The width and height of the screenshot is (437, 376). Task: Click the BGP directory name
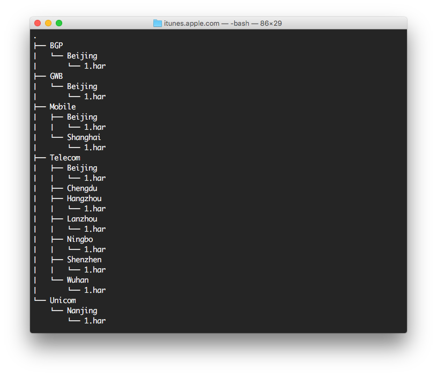(x=56, y=46)
